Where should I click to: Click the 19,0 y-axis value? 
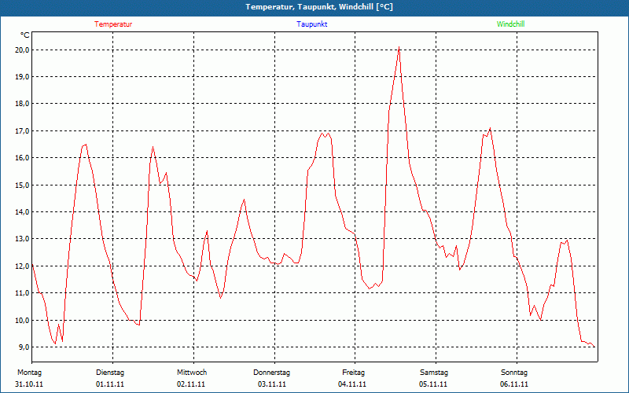[x=22, y=77]
